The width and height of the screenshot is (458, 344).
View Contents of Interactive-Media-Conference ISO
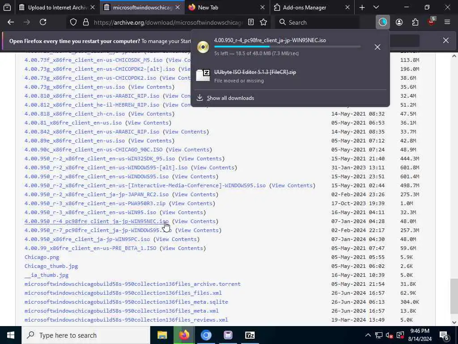292,185
